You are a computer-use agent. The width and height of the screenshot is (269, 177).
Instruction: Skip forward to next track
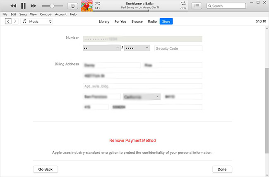coord(33,6)
